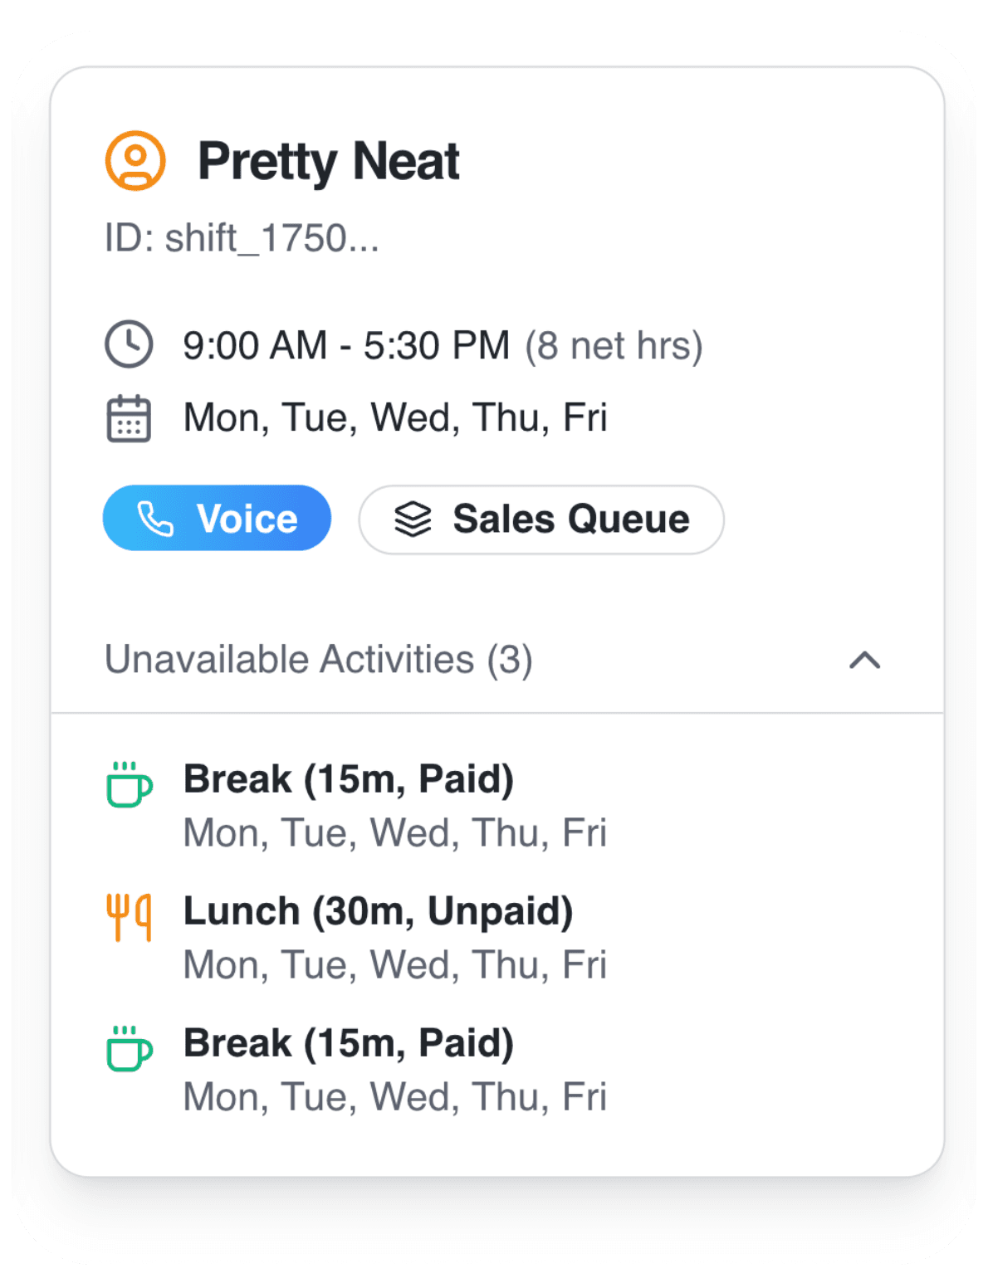Viewport: 988px width, 1288px height.
Task: Select the Break (15m, Paid) entry
Action: (x=349, y=778)
